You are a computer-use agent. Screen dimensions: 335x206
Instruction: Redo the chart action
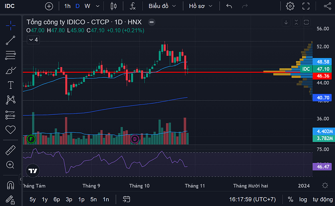coord(245,6)
